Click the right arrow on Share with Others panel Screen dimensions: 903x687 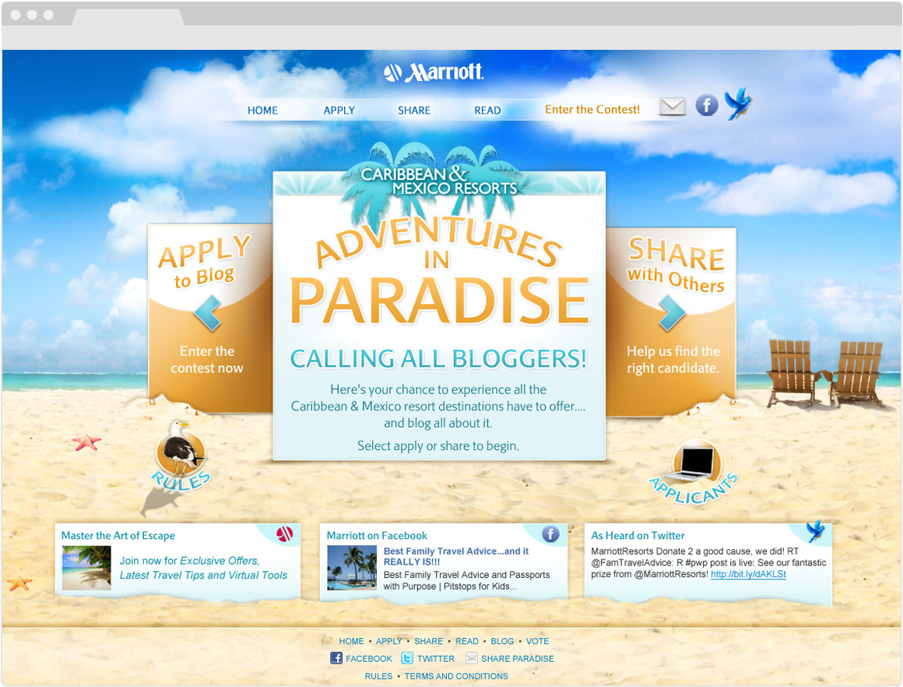(x=672, y=313)
